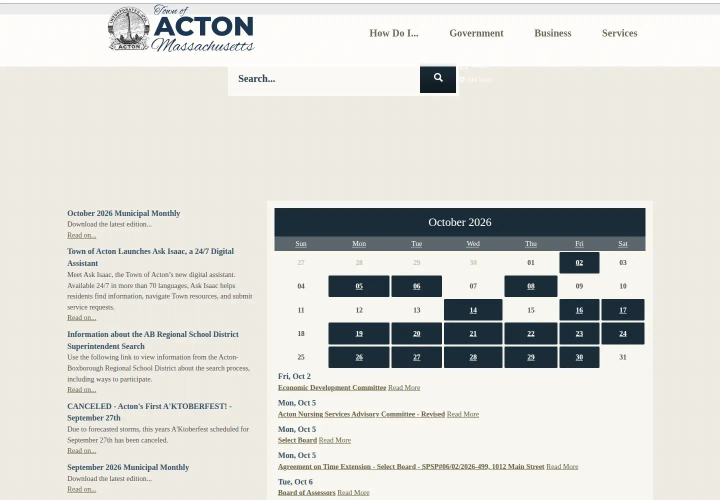Click Read More beside Economic Development Committee

click(404, 387)
